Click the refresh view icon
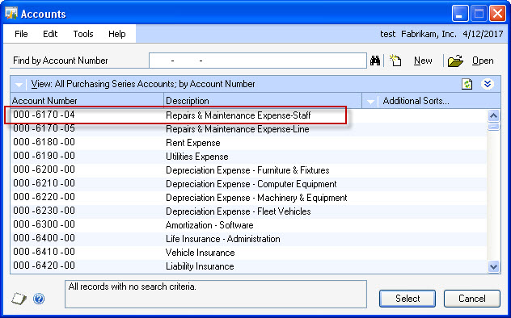The height and width of the screenshot is (318, 511). tap(467, 84)
